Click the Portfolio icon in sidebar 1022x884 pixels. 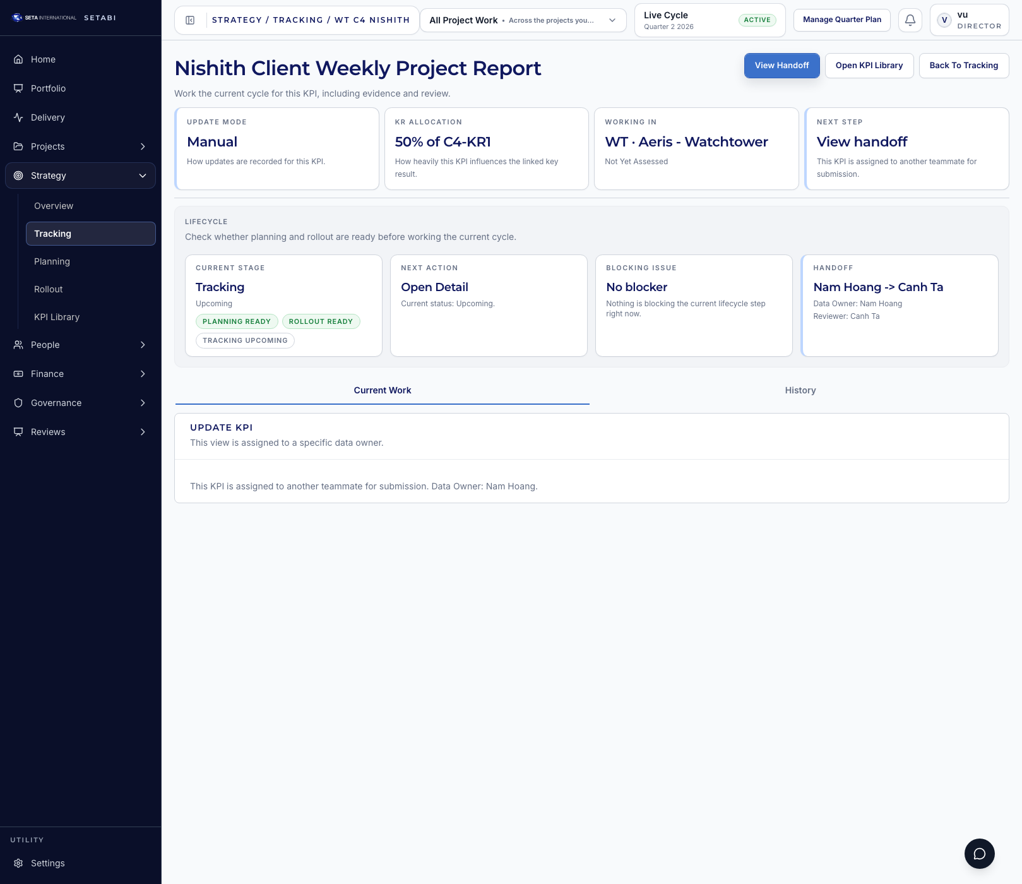coord(18,88)
